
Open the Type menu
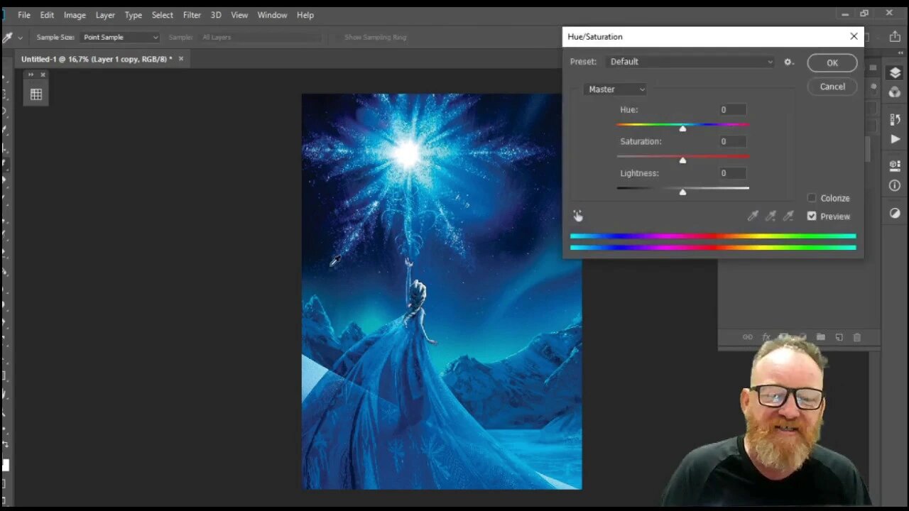(x=134, y=15)
